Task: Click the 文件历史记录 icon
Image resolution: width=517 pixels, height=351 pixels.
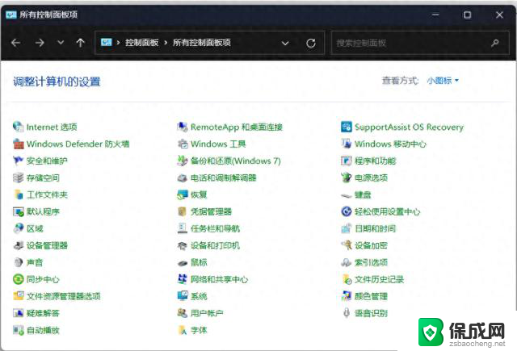Action: (x=347, y=279)
